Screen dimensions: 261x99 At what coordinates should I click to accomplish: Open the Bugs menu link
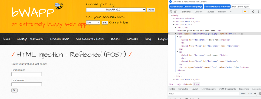click(6, 39)
